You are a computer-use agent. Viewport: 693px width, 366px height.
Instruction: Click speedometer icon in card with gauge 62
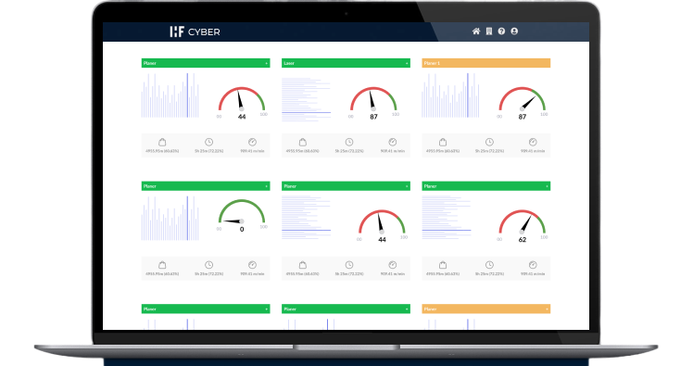coord(533,265)
